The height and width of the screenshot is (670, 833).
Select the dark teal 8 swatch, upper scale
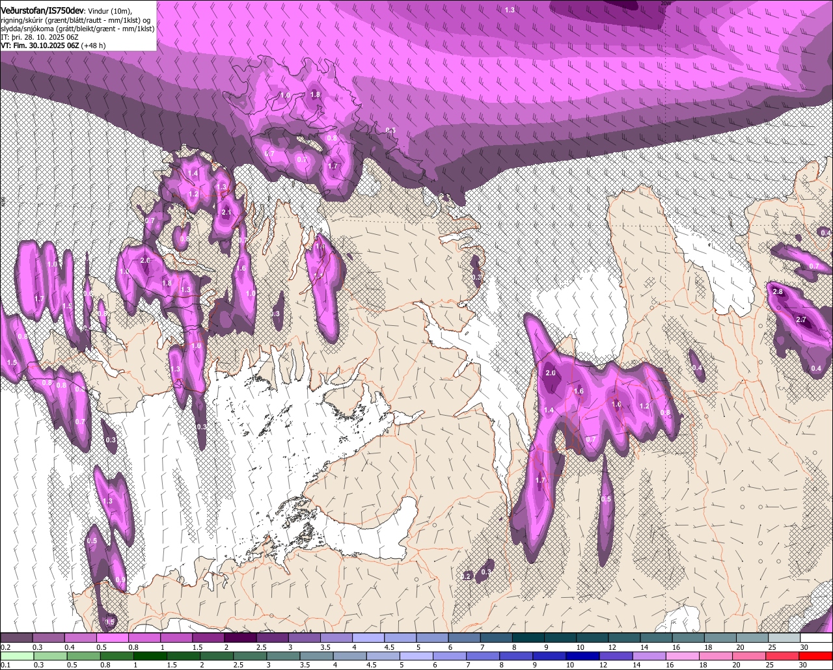coord(528,638)
